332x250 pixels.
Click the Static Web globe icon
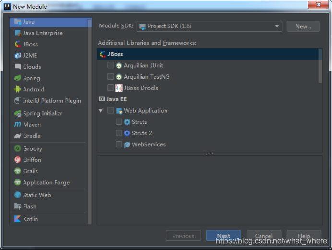pyautogui.click(x=18, y=195)
